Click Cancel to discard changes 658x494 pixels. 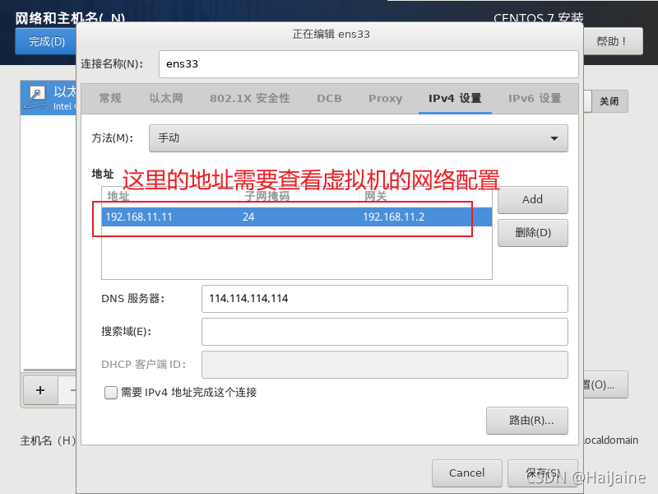(466, 473)
